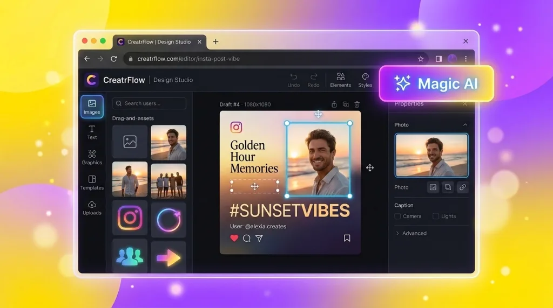This screenshot has height=308, width=553.
Task: Open a new browser tab
Action: (x=215, y=41)
